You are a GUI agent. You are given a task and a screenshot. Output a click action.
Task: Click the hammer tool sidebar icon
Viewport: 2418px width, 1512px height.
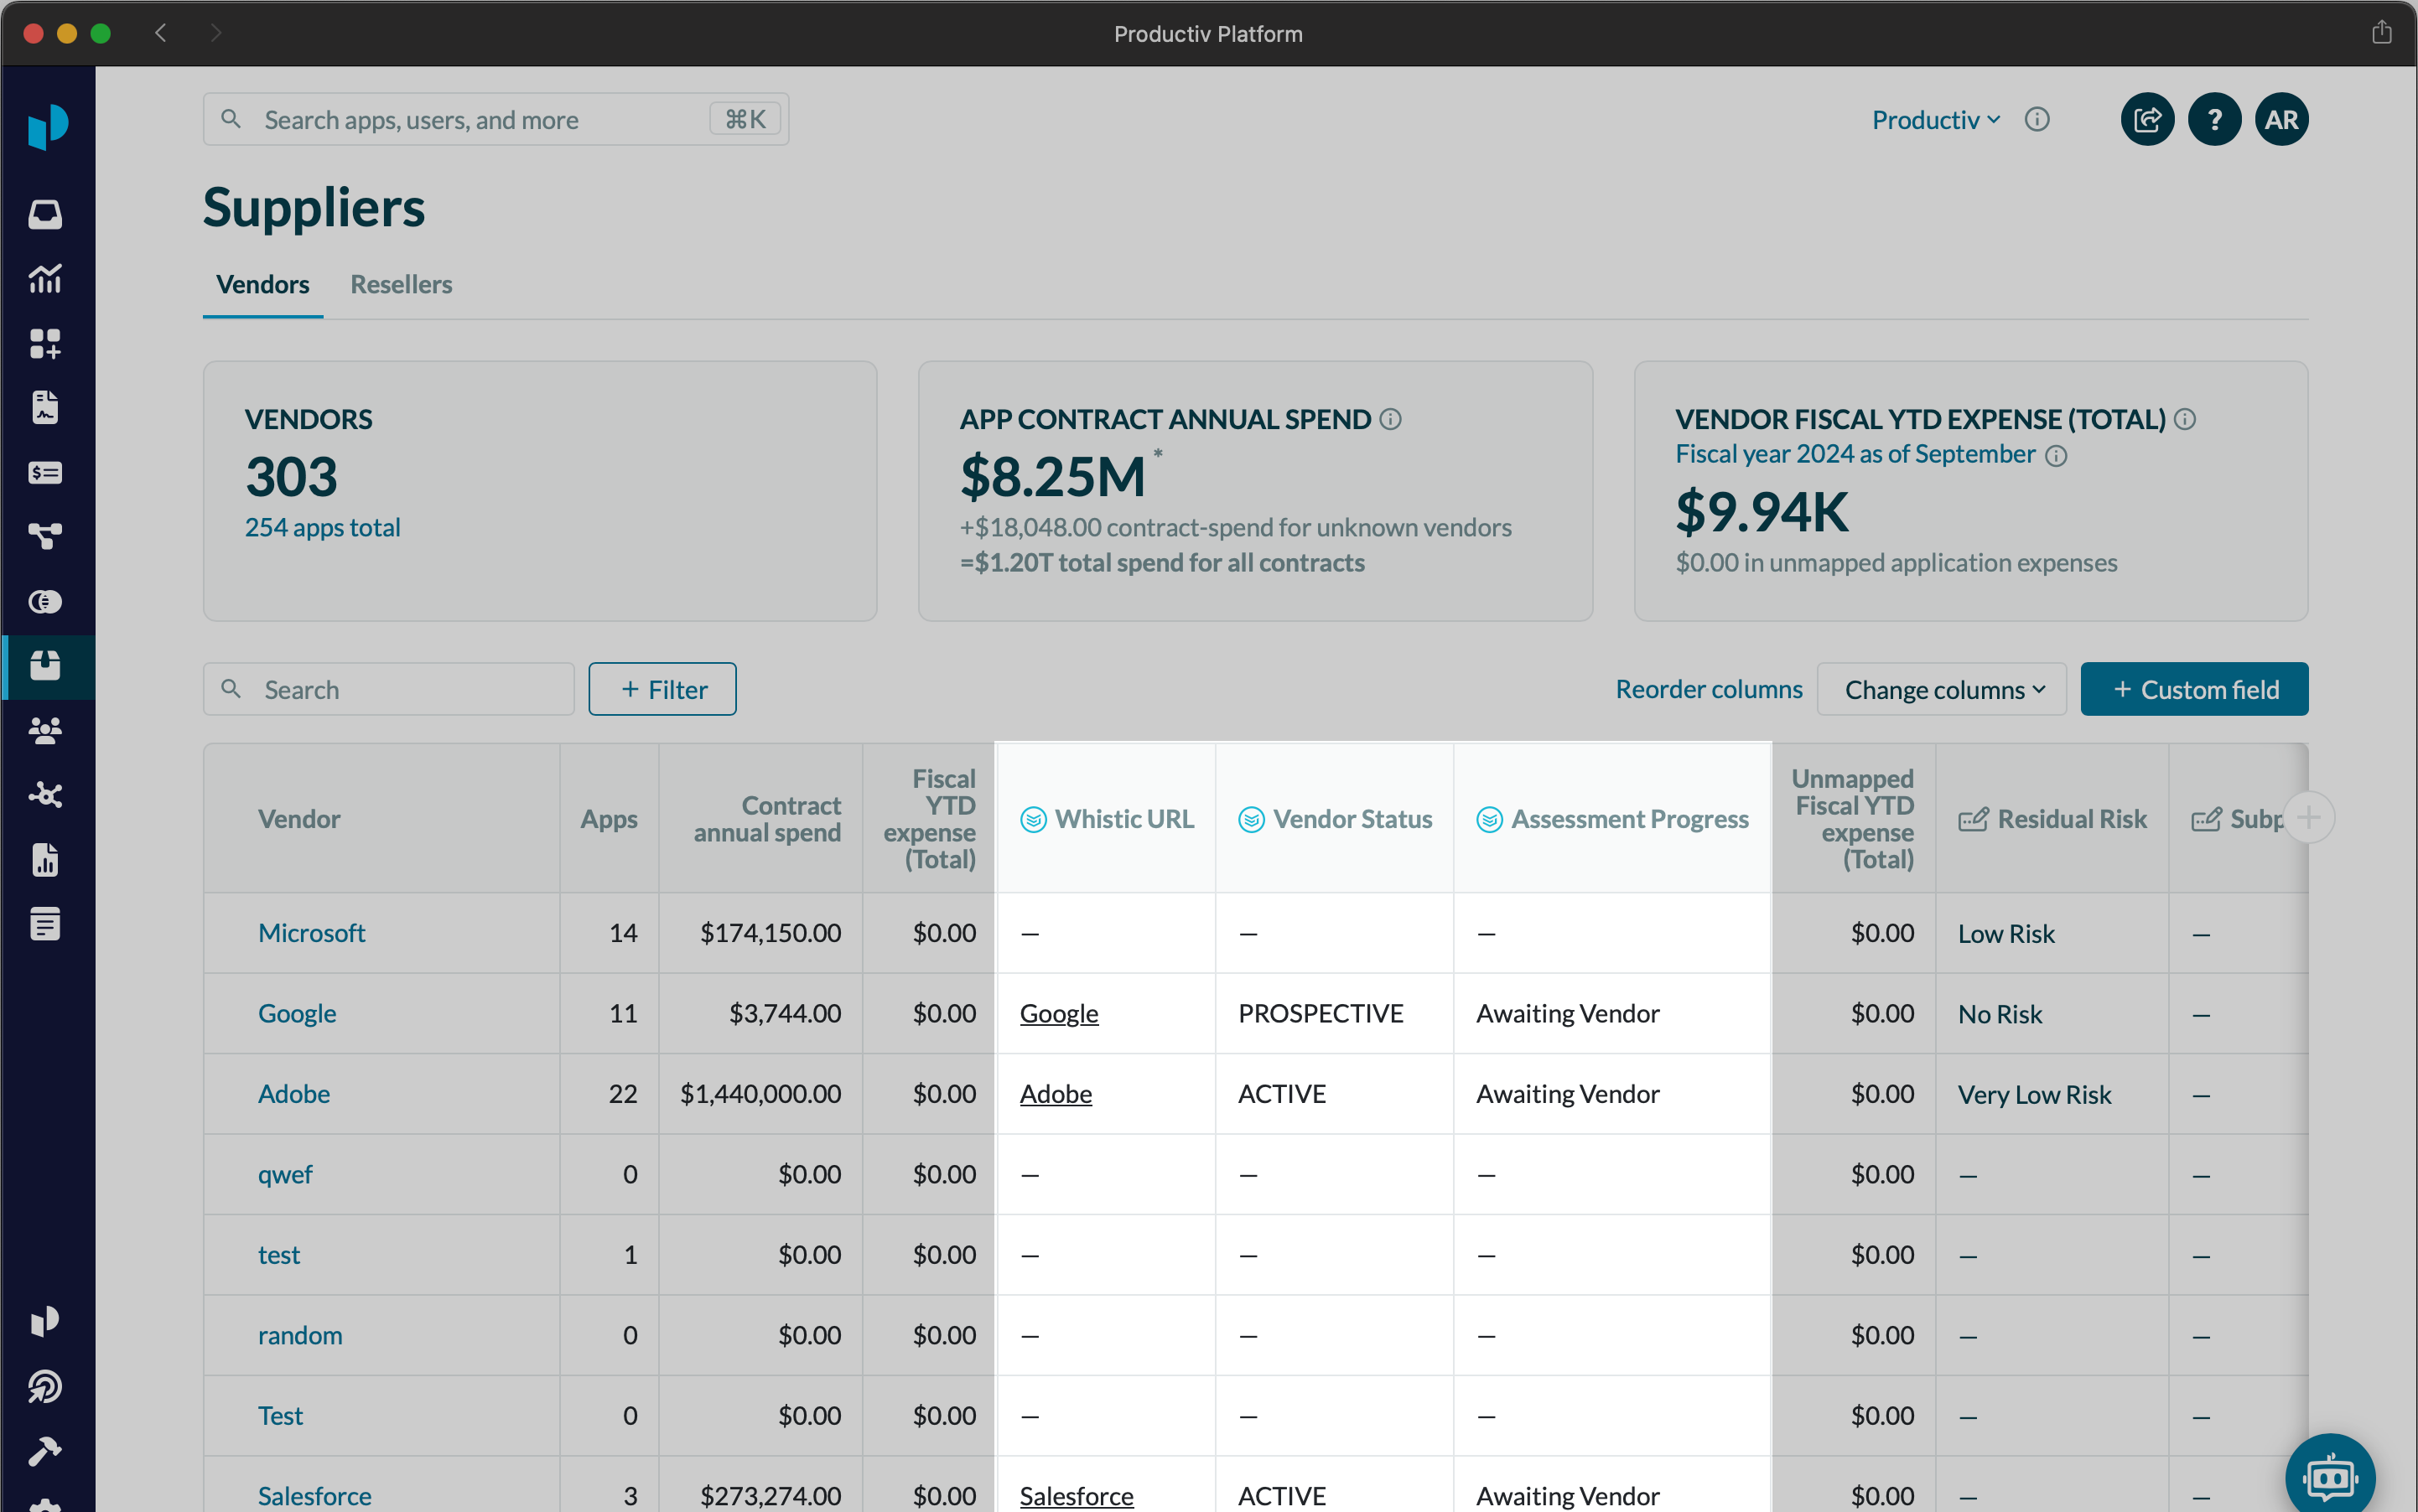[x=45, y=1450]
